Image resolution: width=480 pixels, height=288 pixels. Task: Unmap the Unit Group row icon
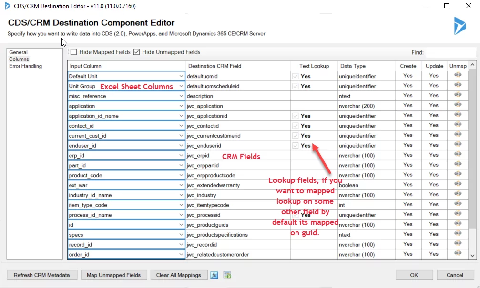[x=458, y=85]
